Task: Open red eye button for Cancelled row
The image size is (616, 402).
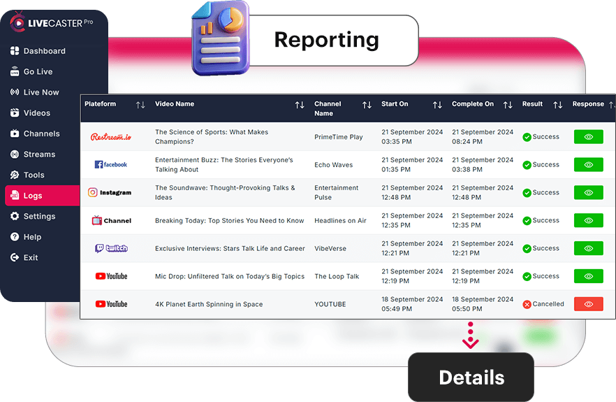Action: click(x=588, y=304)
